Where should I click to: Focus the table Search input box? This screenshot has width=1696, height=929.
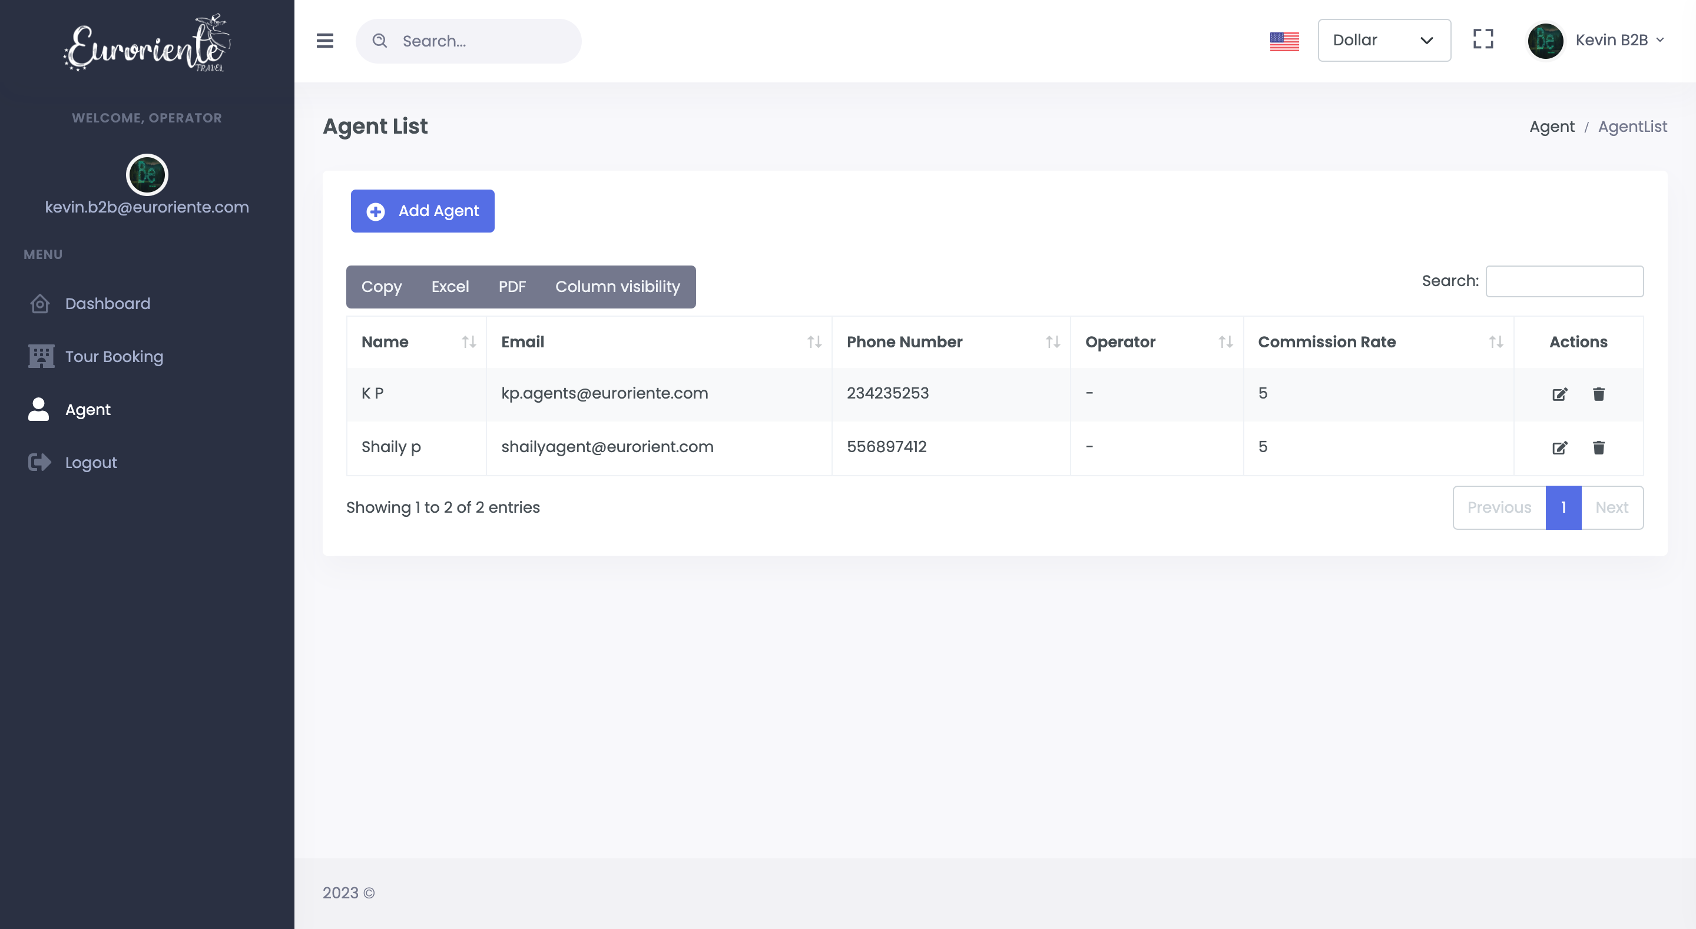[1564, 281]
